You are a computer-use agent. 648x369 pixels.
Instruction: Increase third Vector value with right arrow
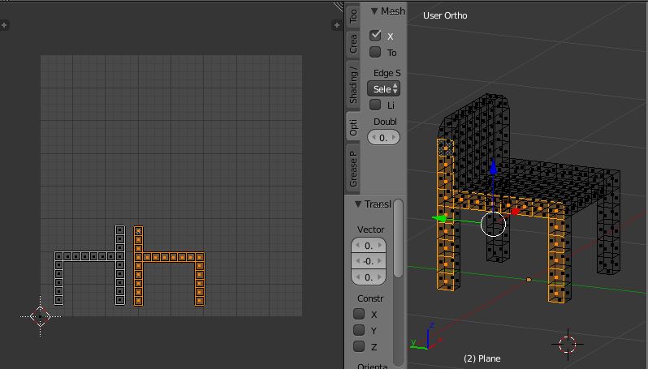pos(380,277)
